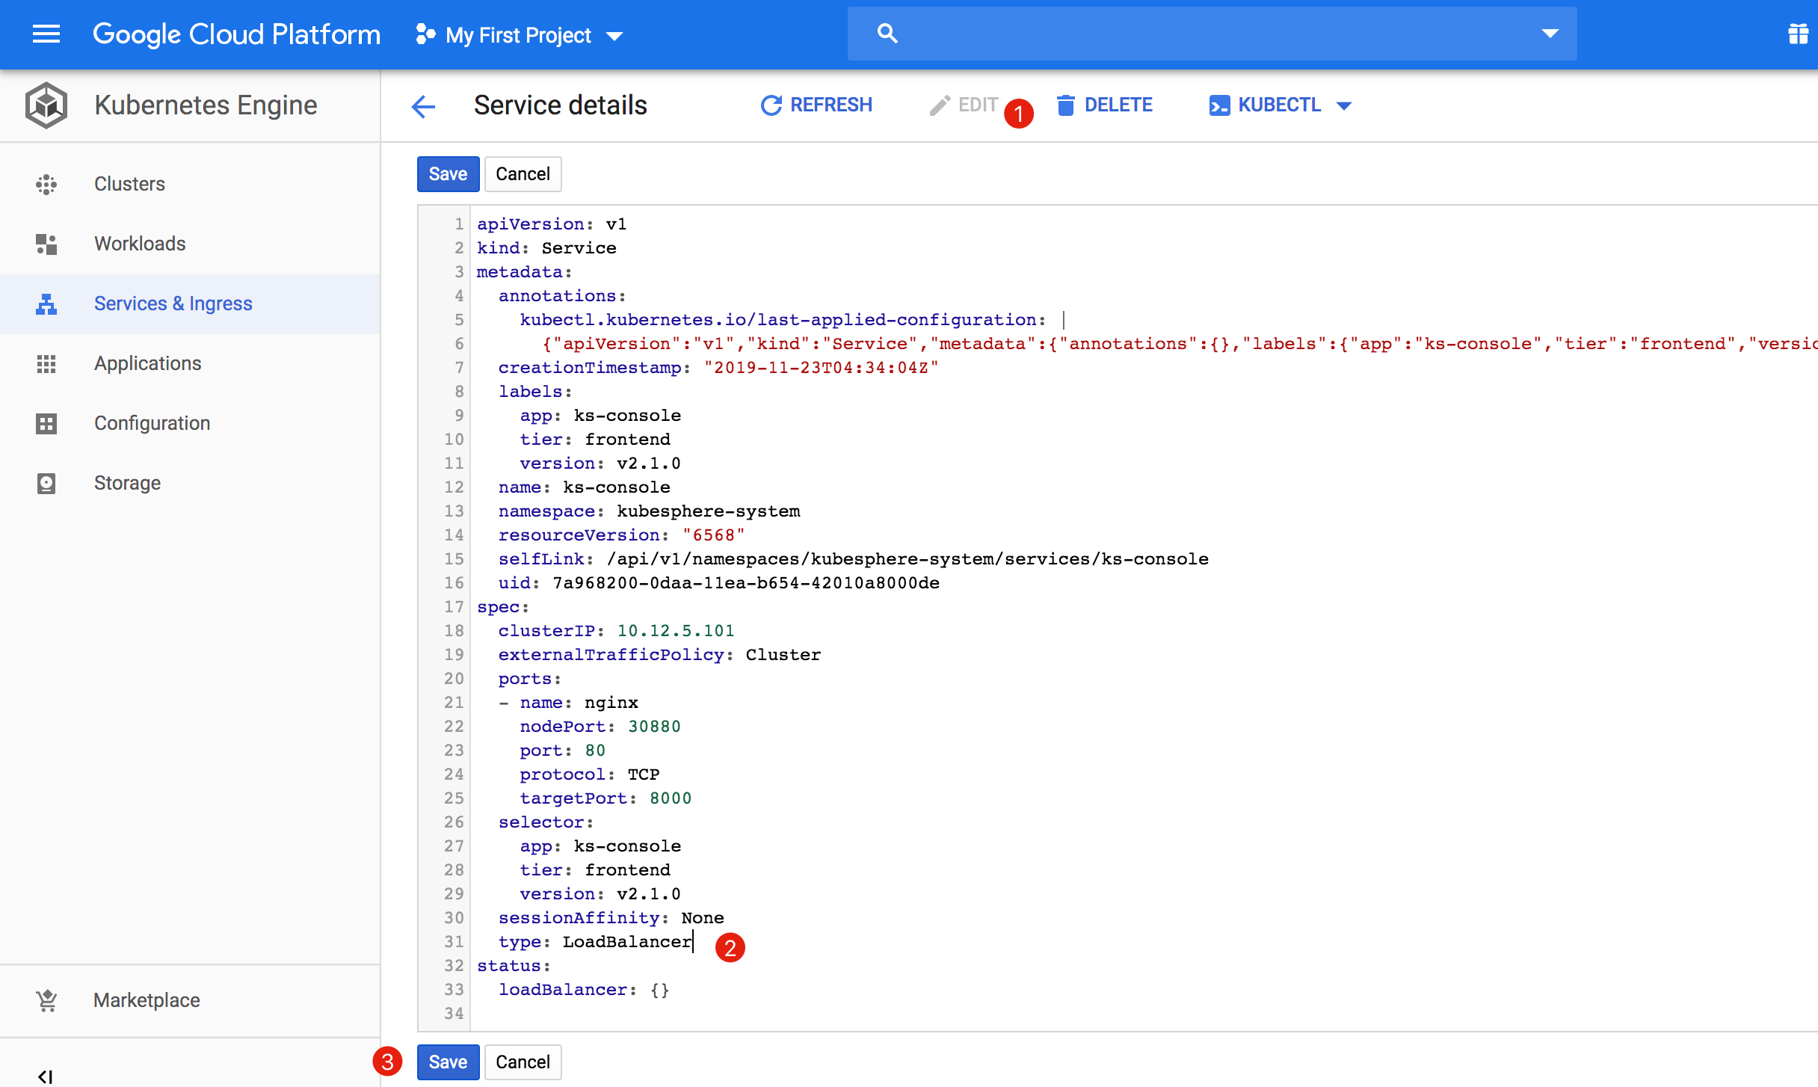The height and width of the screenshot is (1087, 1818).
Task: Click the Kubernetes Engine hexagon logo
Action: [46, 105]
